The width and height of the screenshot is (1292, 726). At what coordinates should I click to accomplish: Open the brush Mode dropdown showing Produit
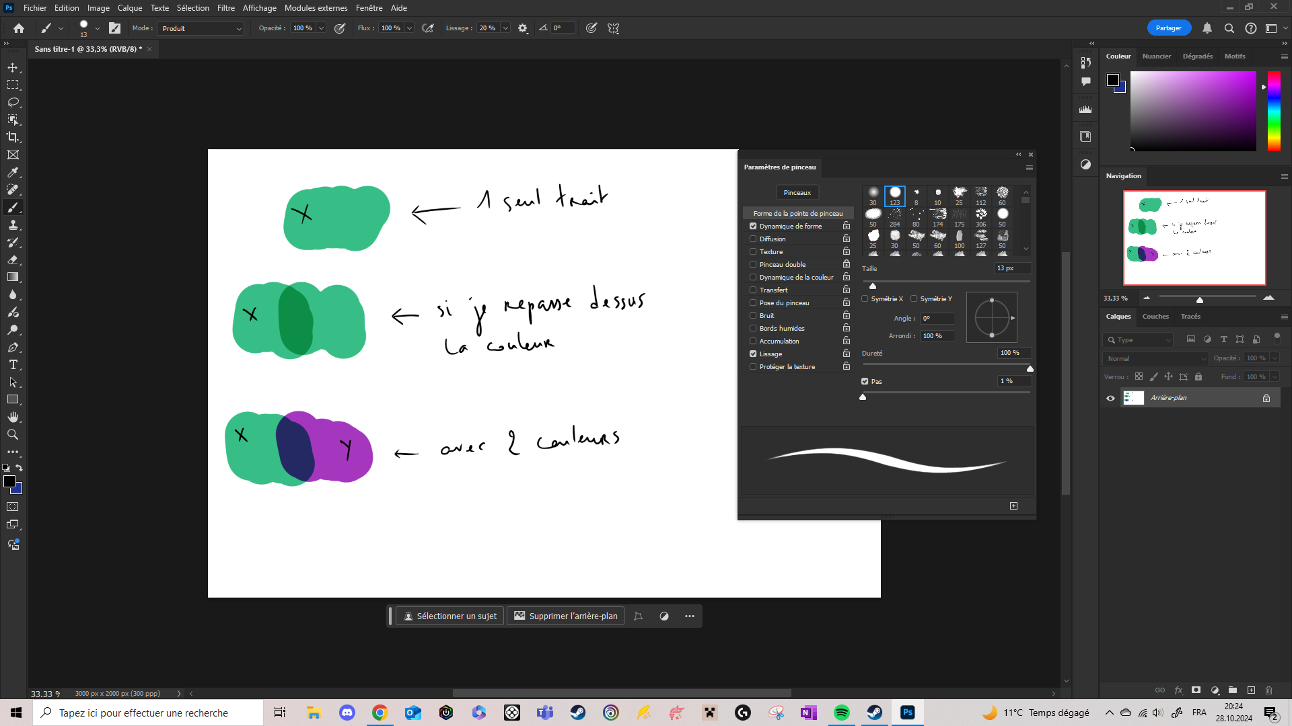pyautogui.click(x=201, y=28)
